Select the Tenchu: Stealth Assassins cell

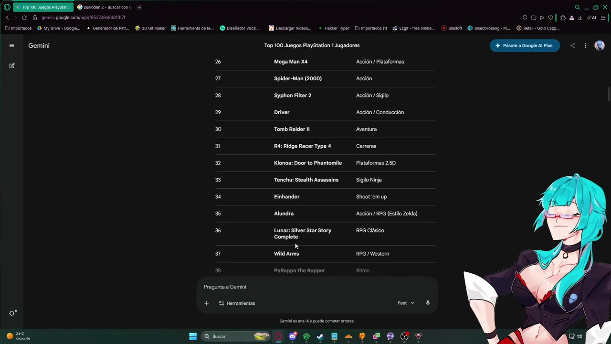pyautogui.click(x=306, y=180)
